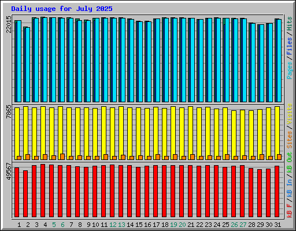Click the yellow visits bar for day 31
296x231 pixels.
tap(277, 133)
